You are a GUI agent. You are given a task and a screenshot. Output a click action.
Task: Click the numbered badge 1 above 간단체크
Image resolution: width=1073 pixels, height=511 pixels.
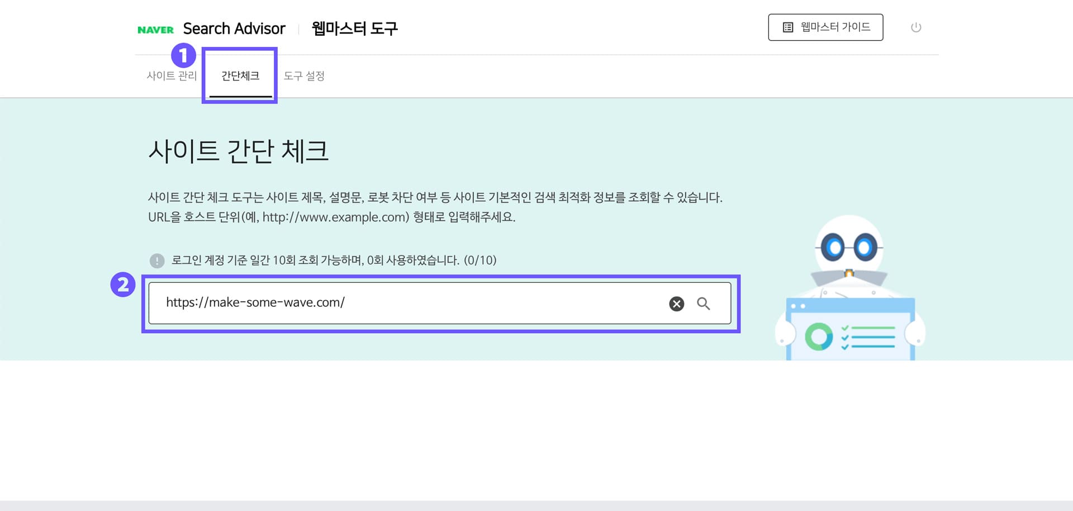click(184, 56)
